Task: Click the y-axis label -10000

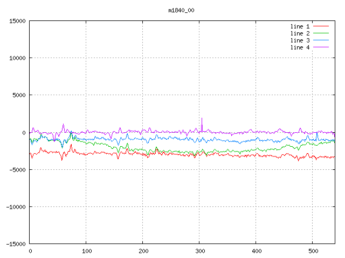Action: (x=16, y=207)
